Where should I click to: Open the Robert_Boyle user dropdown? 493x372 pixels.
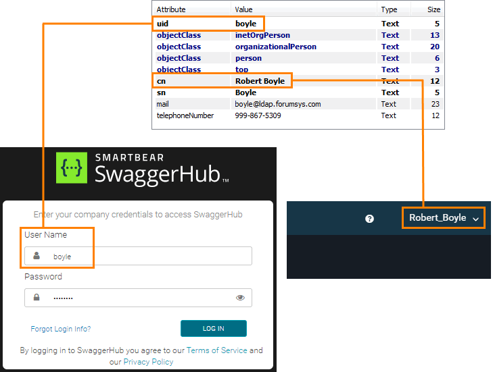tap(444, 218)
